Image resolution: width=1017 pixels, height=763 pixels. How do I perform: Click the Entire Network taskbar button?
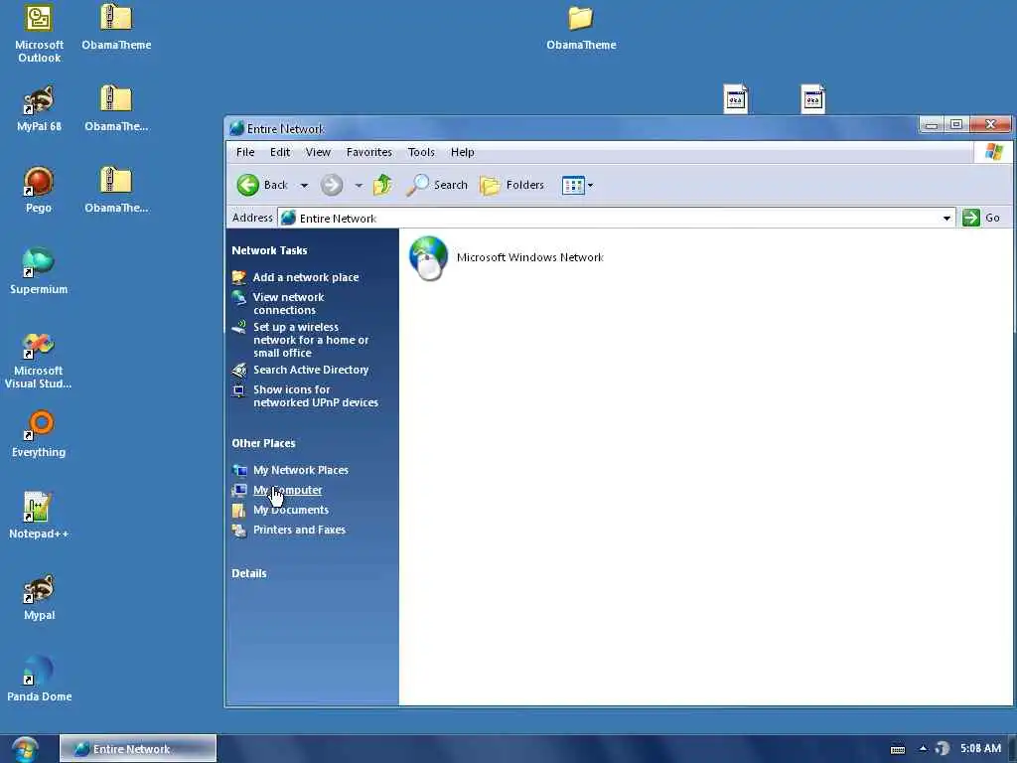click(137, 749)
